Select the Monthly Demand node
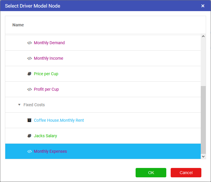Screen dimensions: 211x182 [x=49, y=43]
